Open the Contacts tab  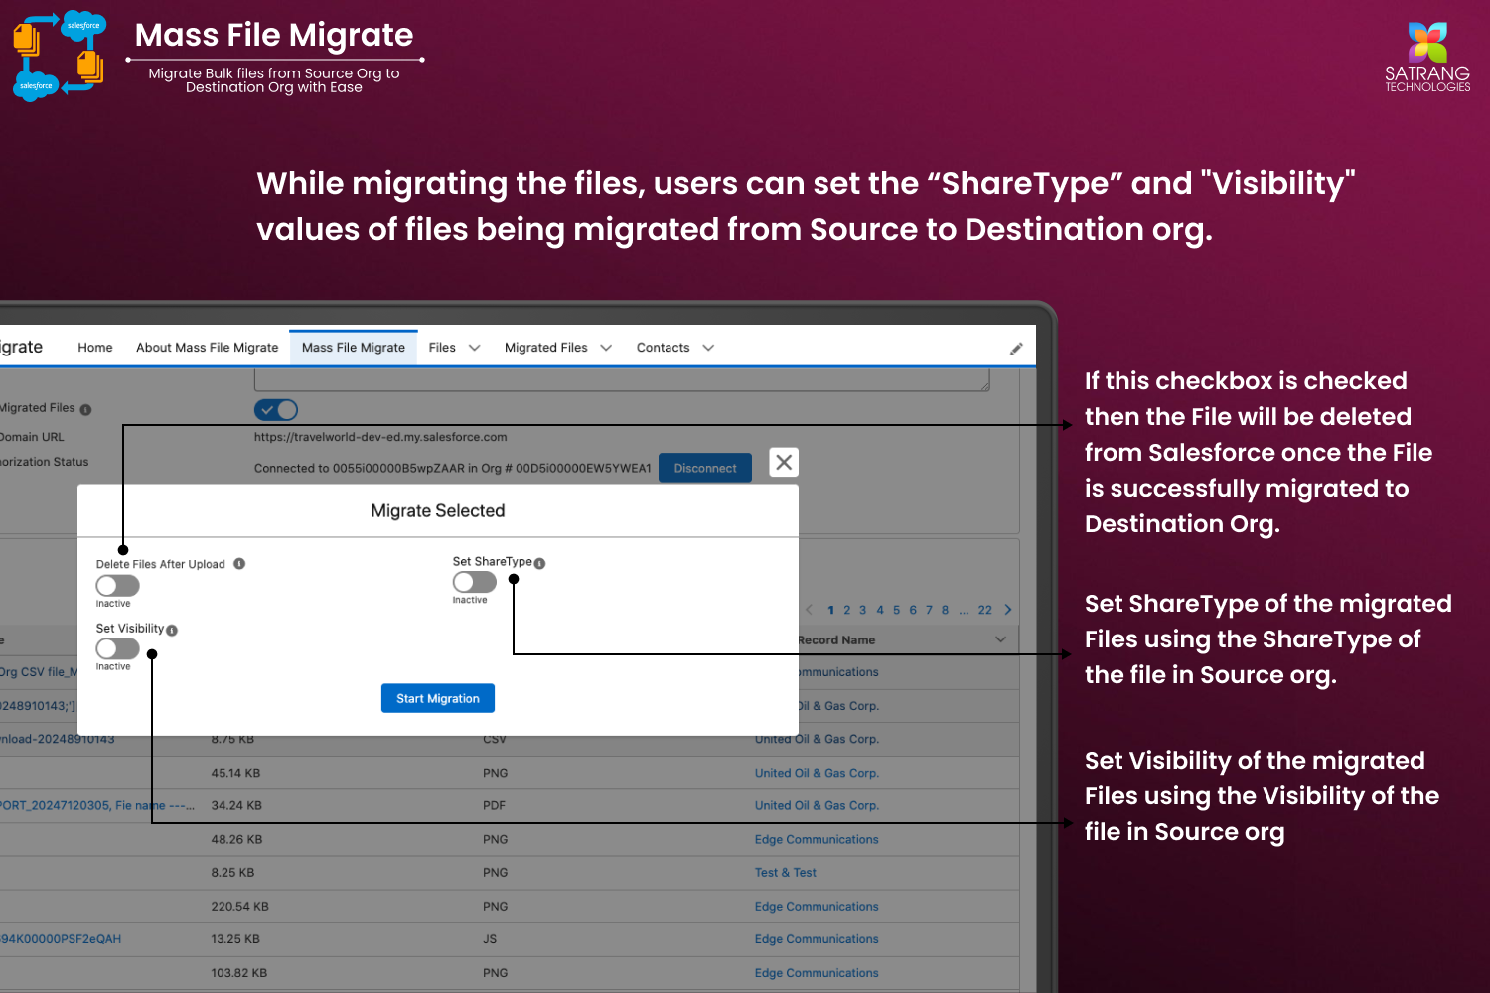click(663, 348)
